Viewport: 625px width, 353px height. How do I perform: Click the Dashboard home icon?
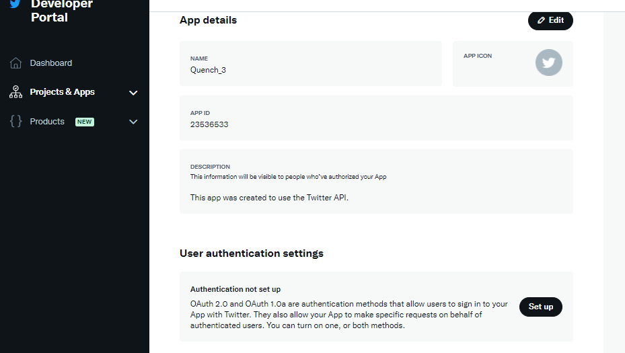tap(16, 63)
